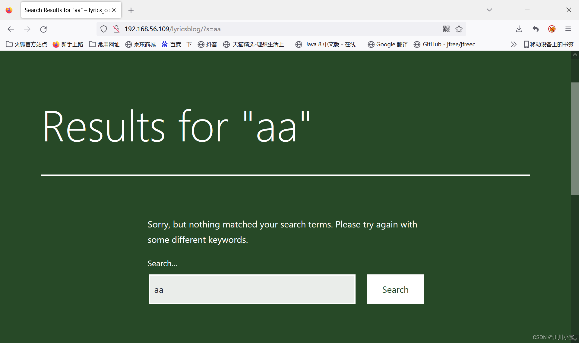Click the blocked extension icon in toolbar
The image size is (579, 343).
pyautogui.click(x=552, y=29)
